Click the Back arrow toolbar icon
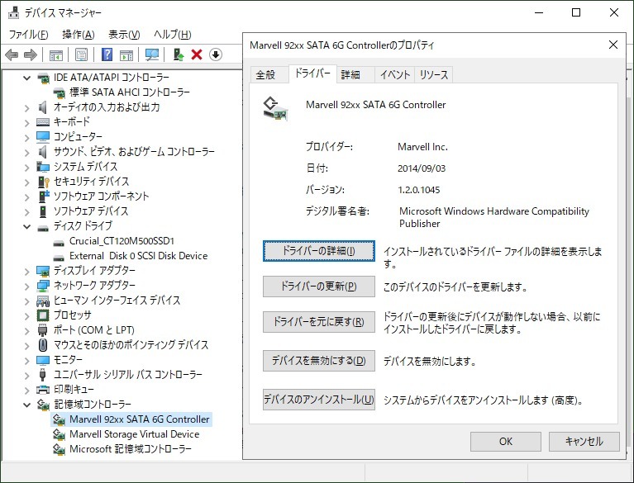Image resolution: width=634 pixels, height=483 pixels. pyautogui.click(x=12, y=54)
